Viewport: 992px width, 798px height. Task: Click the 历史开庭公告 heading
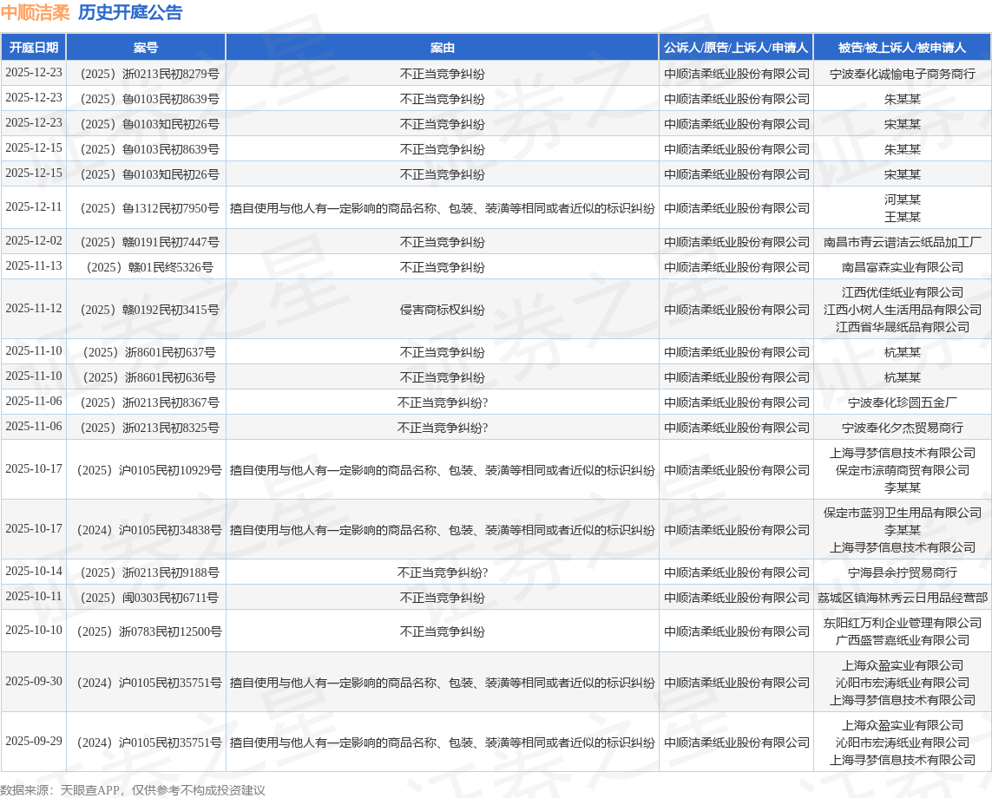(x=130, y=12)
